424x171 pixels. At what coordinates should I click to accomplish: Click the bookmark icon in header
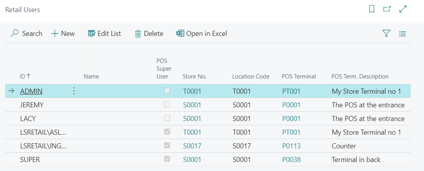[372, 9]
